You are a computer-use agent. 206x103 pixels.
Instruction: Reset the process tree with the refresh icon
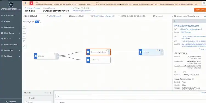coord(24,41)
